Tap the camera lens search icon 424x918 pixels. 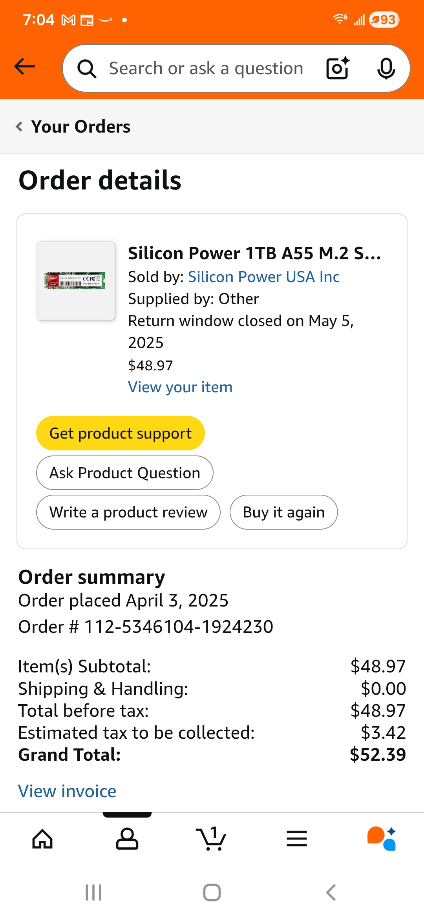click(x=338, y=68)
